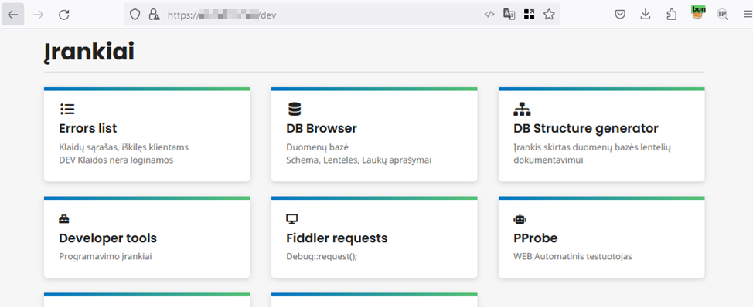753x307 pixels.
Task: Open the shield tracking protection icon
Action: click(135, 15)
